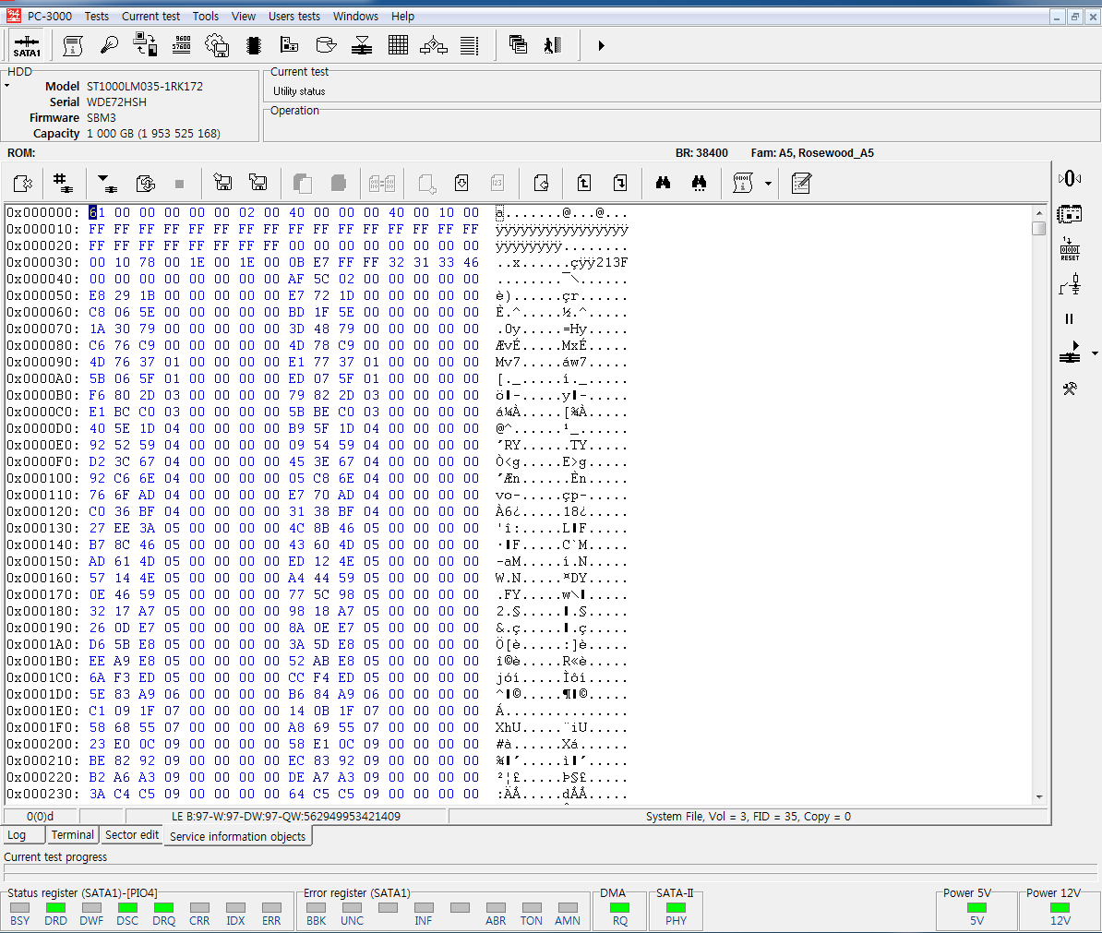Open settings via the crossed-wrenches icon
1102x933 pixels.
1069,389
